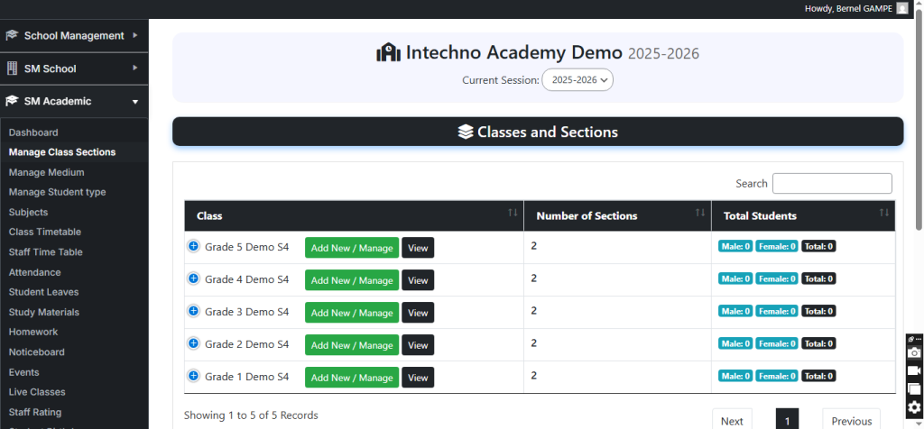Expand the School Management menu
Viewport: 924px width, 429px height.
pyautogui.click(x=74, y=36)
